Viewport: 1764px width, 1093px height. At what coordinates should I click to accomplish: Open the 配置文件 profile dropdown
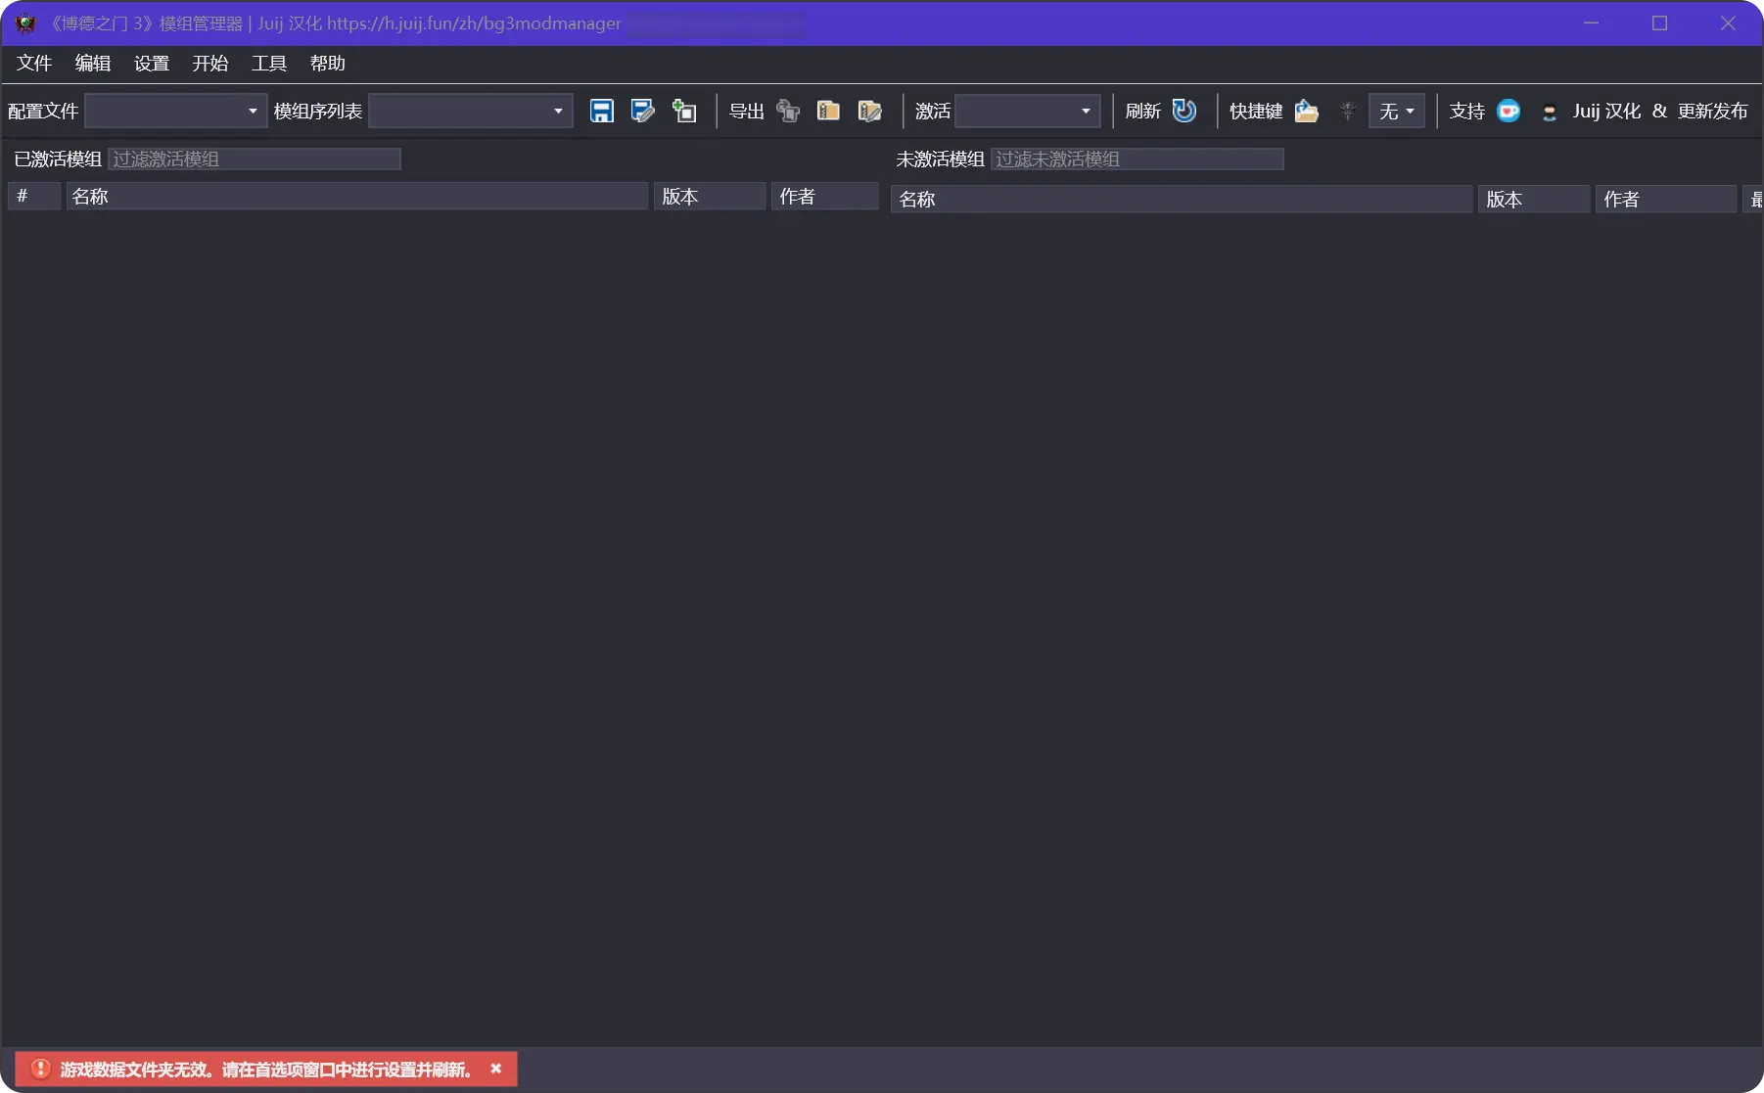176,111
